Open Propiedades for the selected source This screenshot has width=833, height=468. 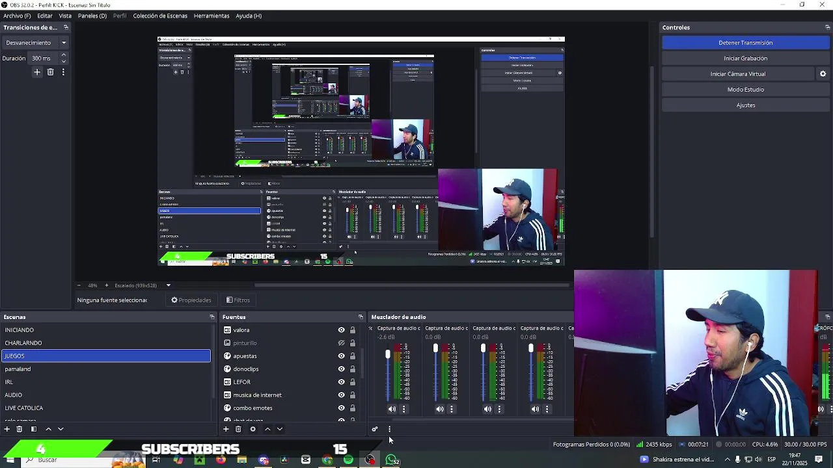191,300
